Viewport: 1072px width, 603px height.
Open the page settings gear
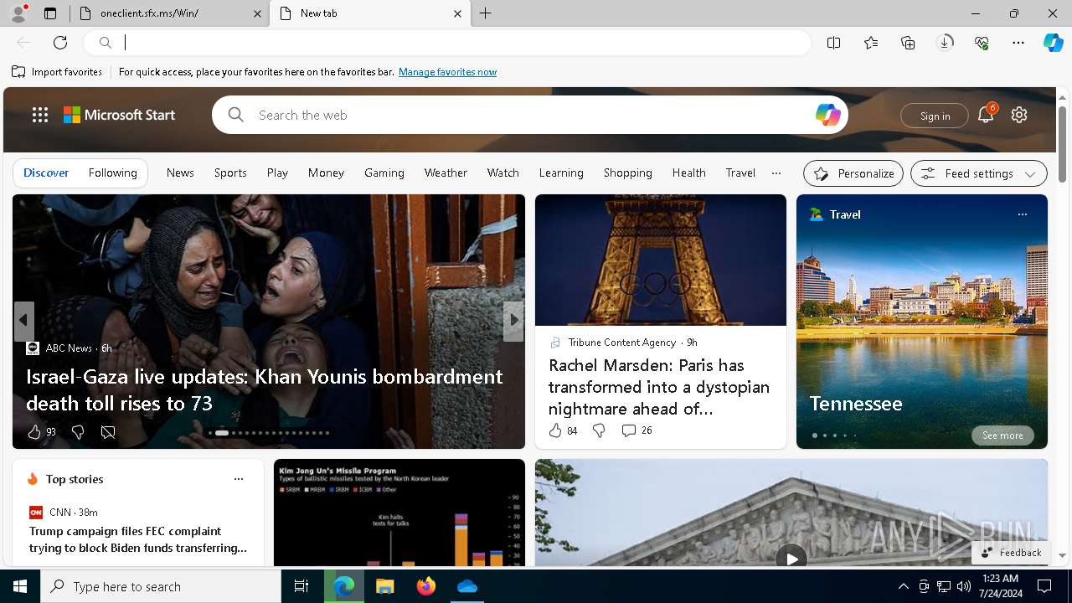click(1019, 115)
